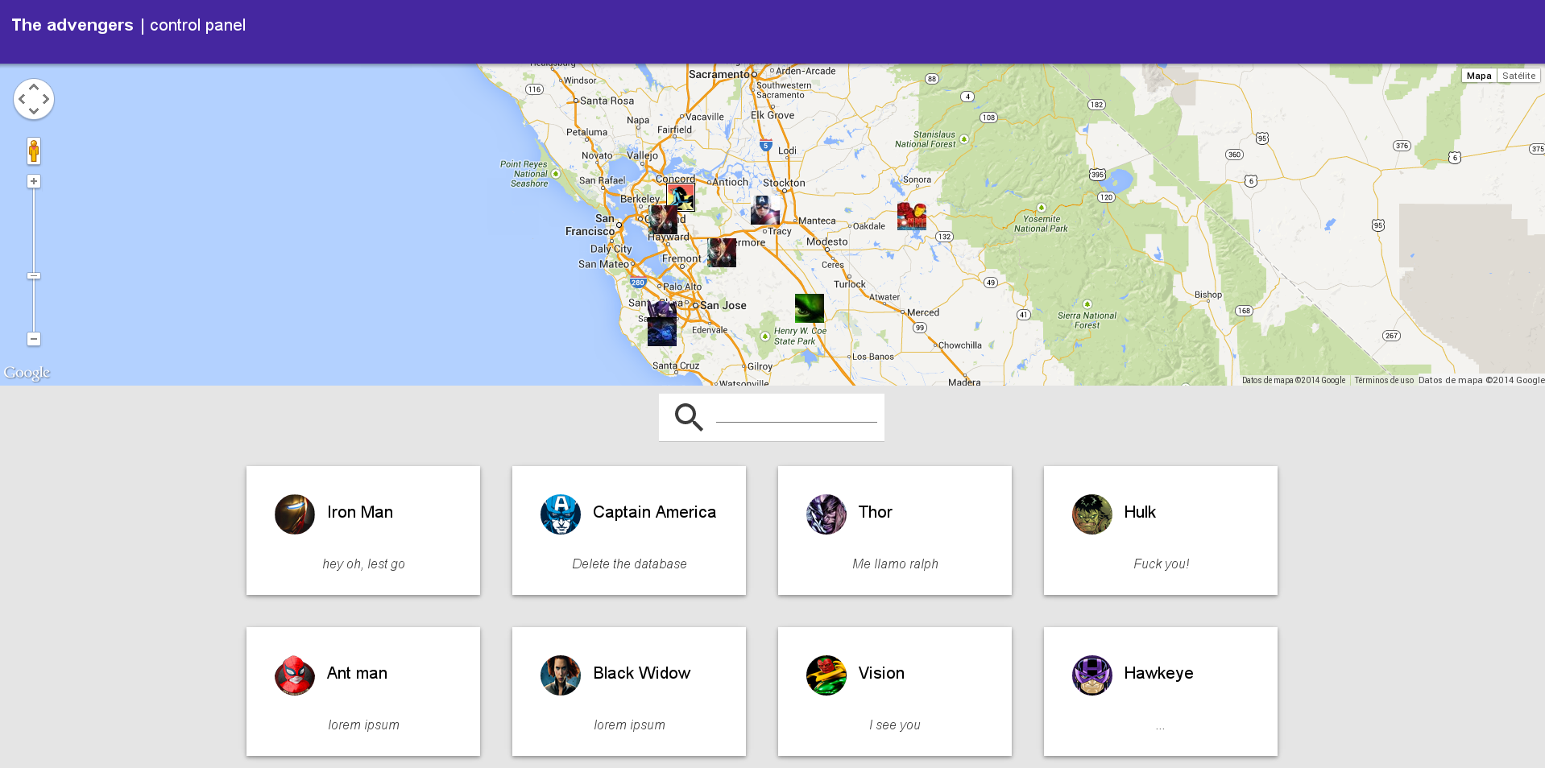This screenshot has width=1545, height=768.
Task: Click Ant man's 'lorem ipsum' status
Action: click(x=363, y=725)
